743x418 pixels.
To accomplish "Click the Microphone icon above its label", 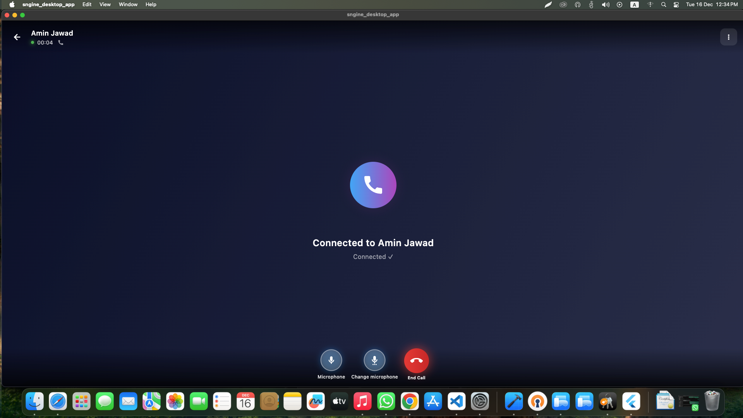I will coord(331,360).
